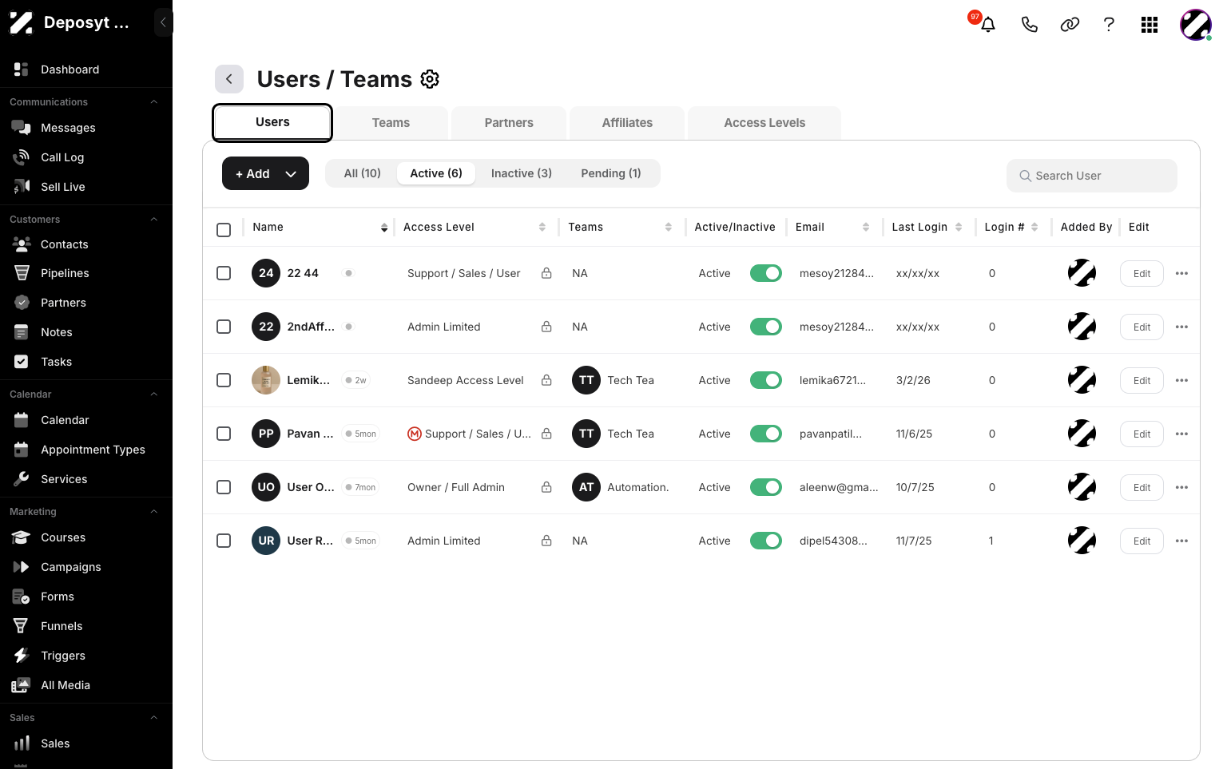
Task: Open the phone dialer icon
Action: click(1030, 25)
